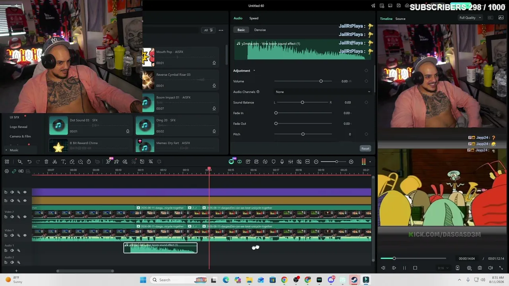Open preview display settings gear
The height and width of the screenshot is (286, 509).
tap(469, 268)
